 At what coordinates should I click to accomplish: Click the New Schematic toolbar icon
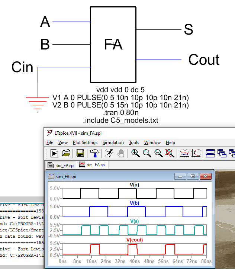pyautogui.click(x=55, y=153)
